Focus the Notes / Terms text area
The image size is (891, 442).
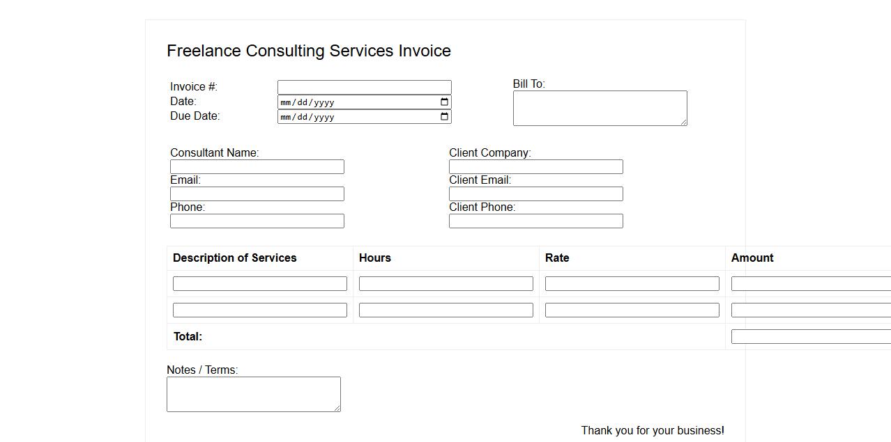coord(253,394)
